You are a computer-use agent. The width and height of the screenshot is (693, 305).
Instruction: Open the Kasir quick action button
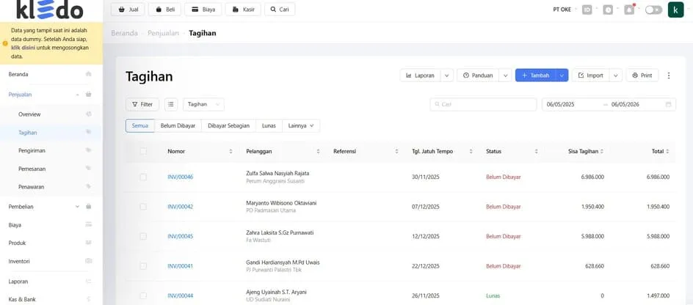243,10
